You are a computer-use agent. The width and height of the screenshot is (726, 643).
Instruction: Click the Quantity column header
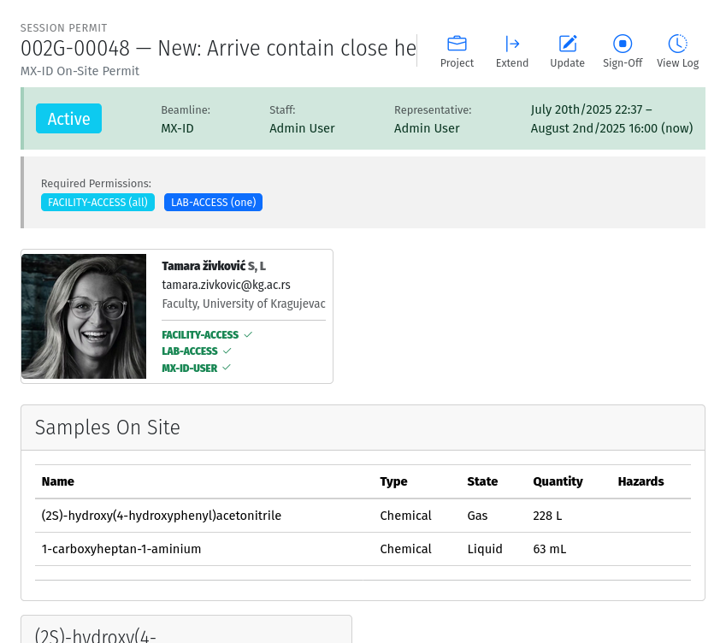[x=558, y=481]
